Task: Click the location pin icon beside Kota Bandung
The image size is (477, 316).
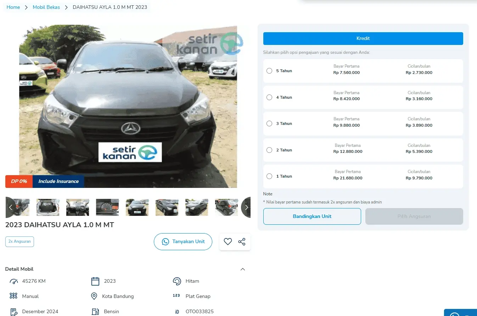Action: click(94, 296)
